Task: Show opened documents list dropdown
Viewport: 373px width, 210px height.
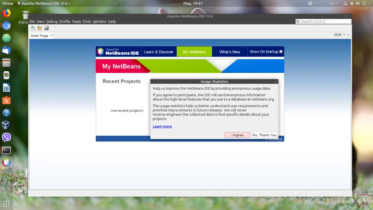Action: pos(344,35)
